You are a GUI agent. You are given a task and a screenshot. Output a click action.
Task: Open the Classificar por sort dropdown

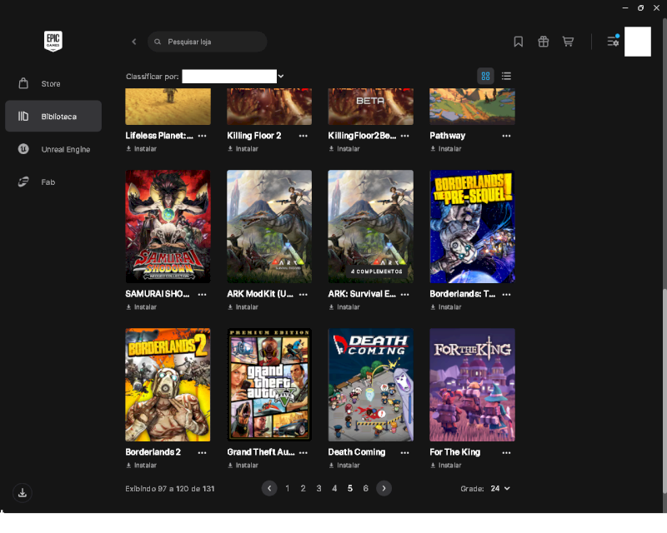[233, 77]
